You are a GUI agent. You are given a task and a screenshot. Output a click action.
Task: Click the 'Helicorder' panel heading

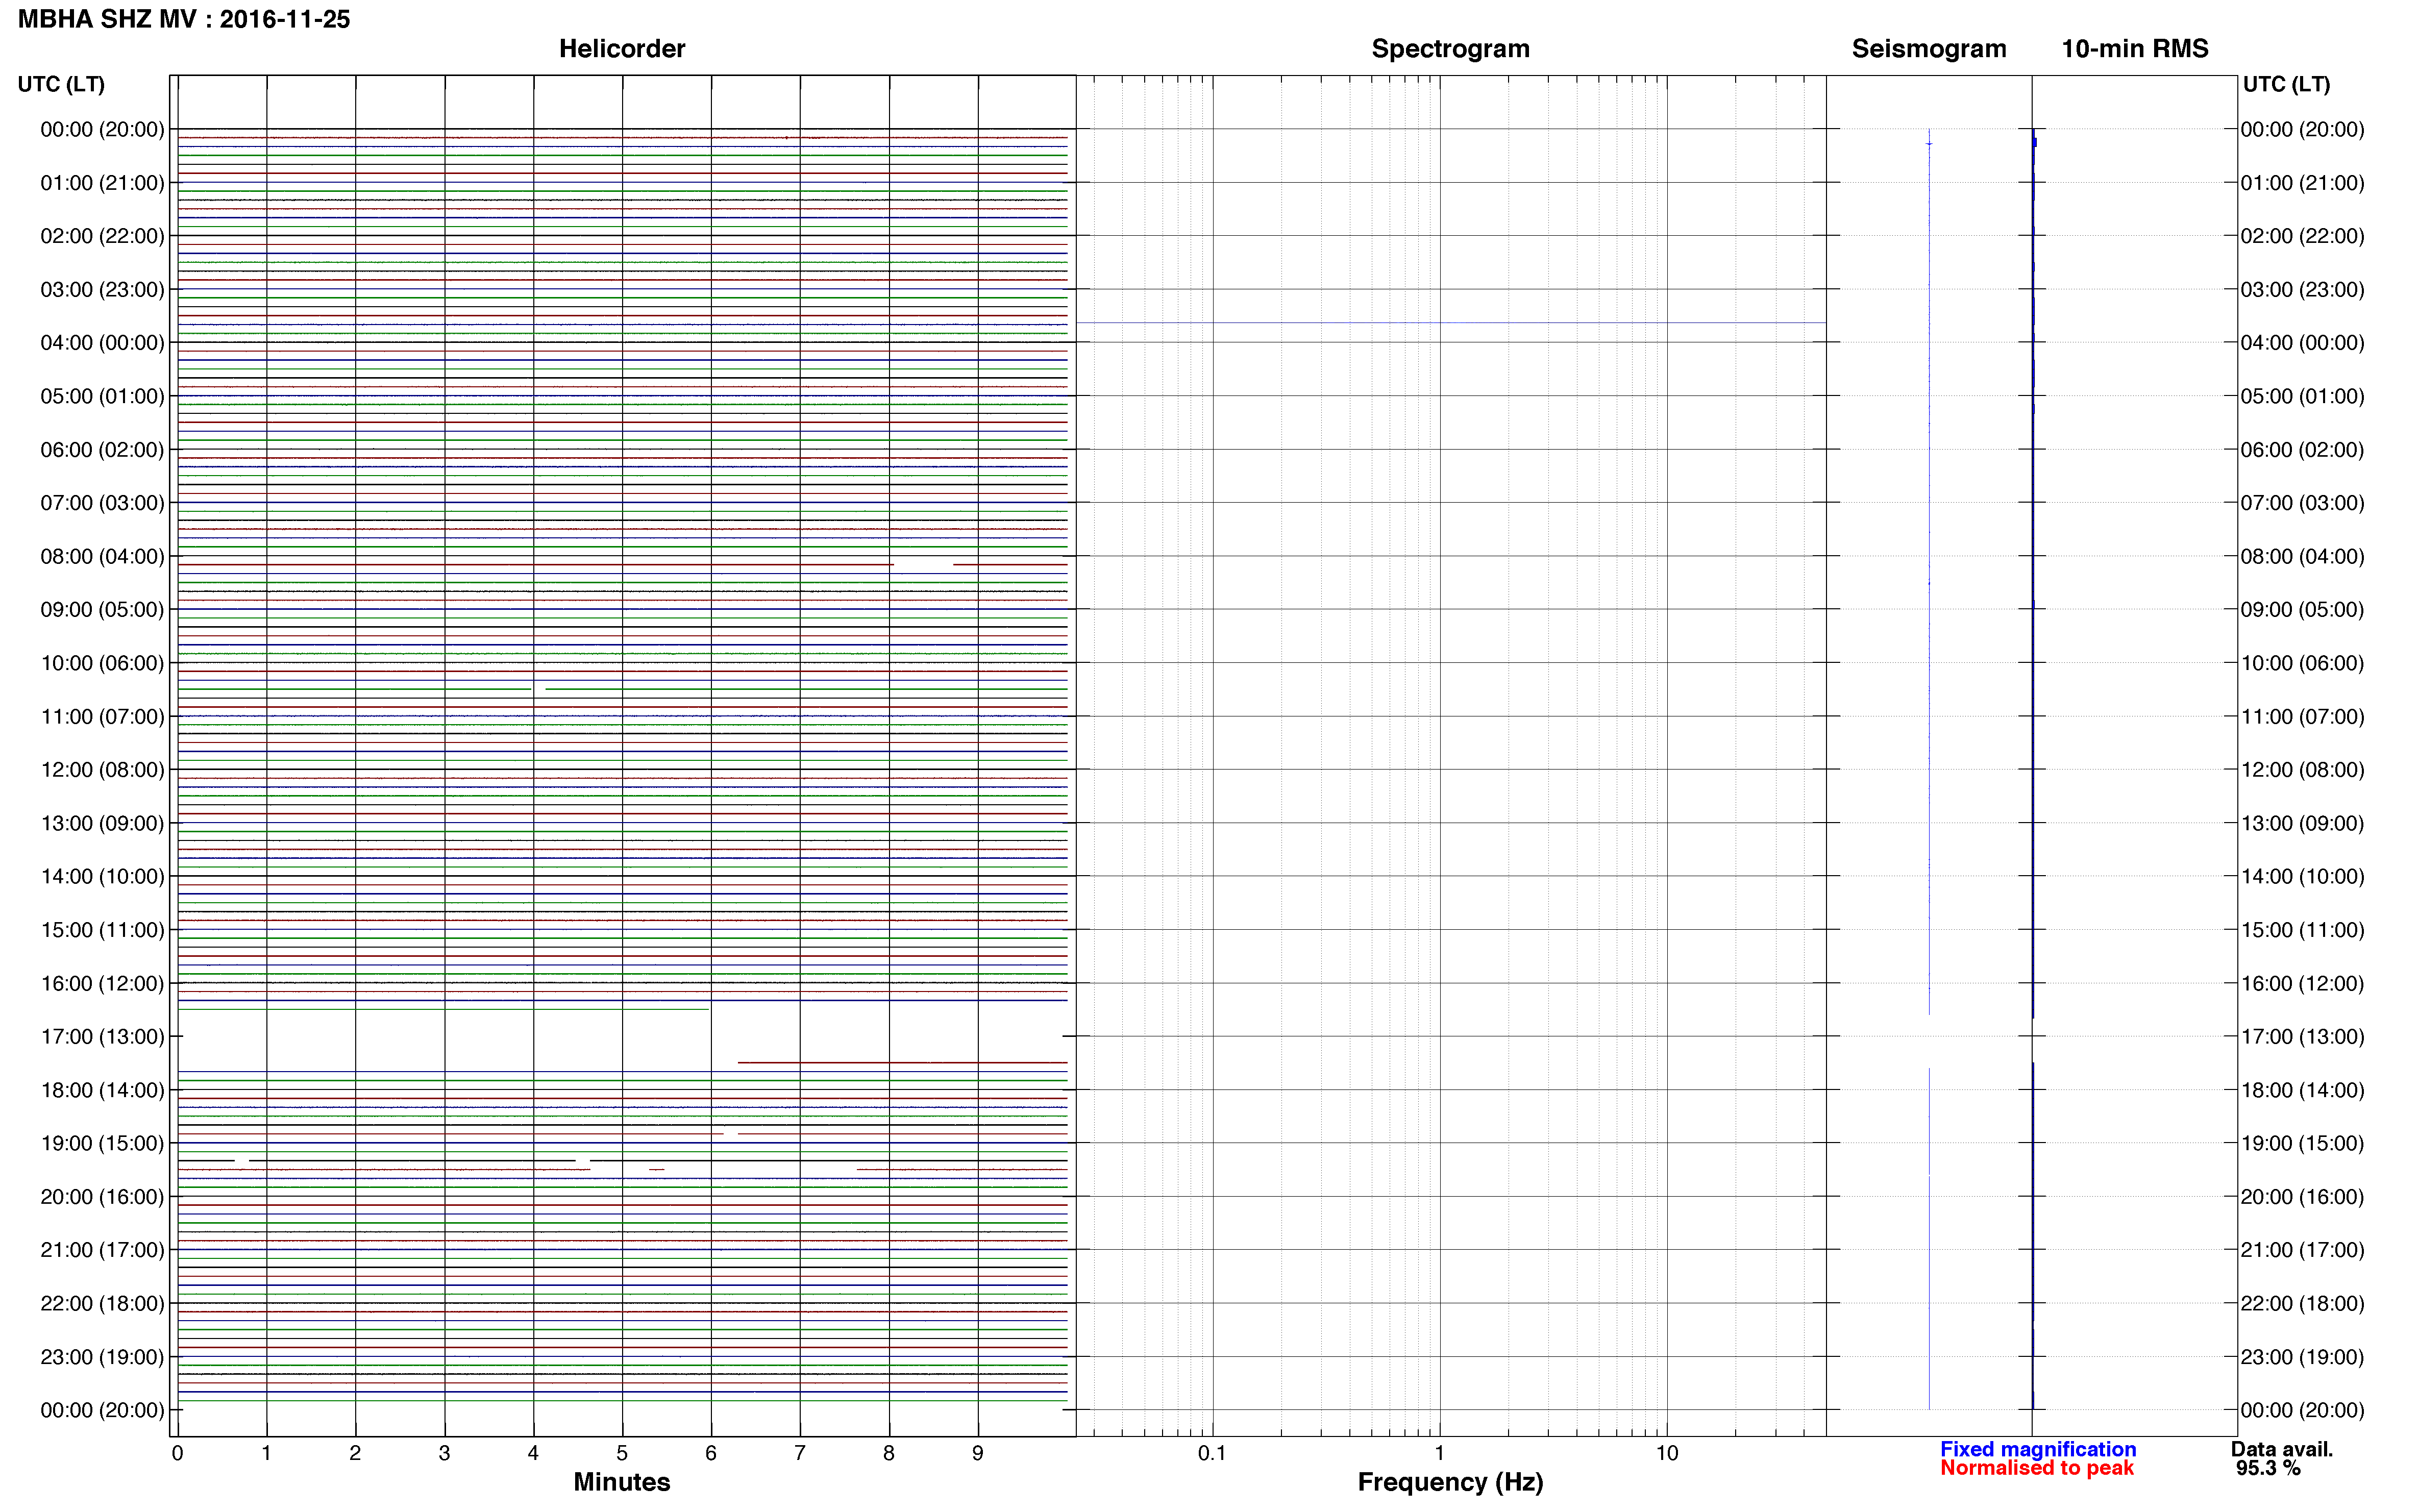pyautogui.click(x=622, y=49)
